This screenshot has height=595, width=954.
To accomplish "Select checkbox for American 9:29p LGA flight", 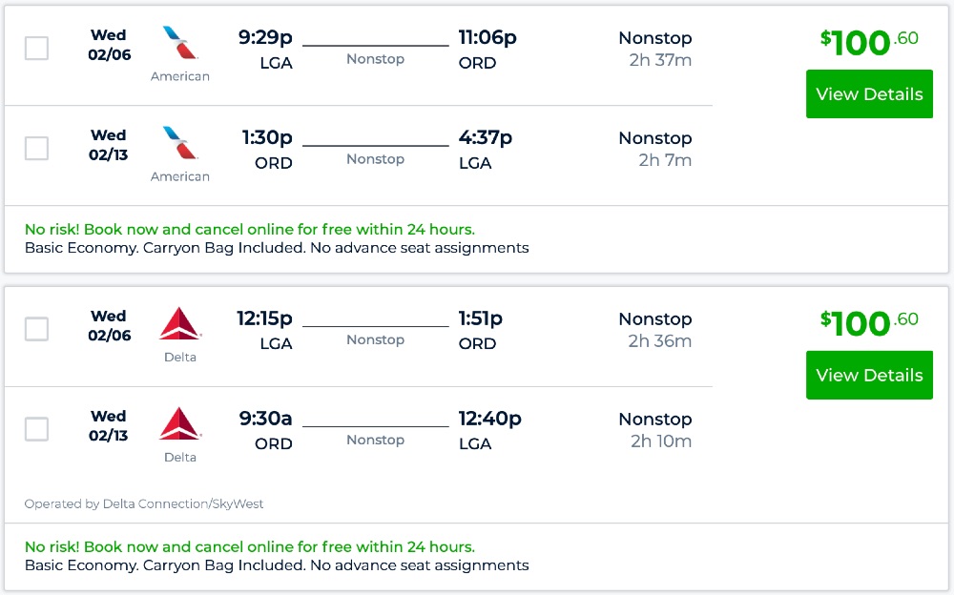I will [x=36, y=48].
